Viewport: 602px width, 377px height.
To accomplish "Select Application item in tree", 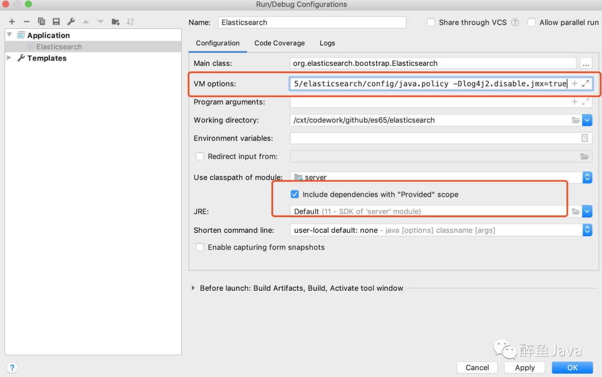I will click(x=48, y=35).
